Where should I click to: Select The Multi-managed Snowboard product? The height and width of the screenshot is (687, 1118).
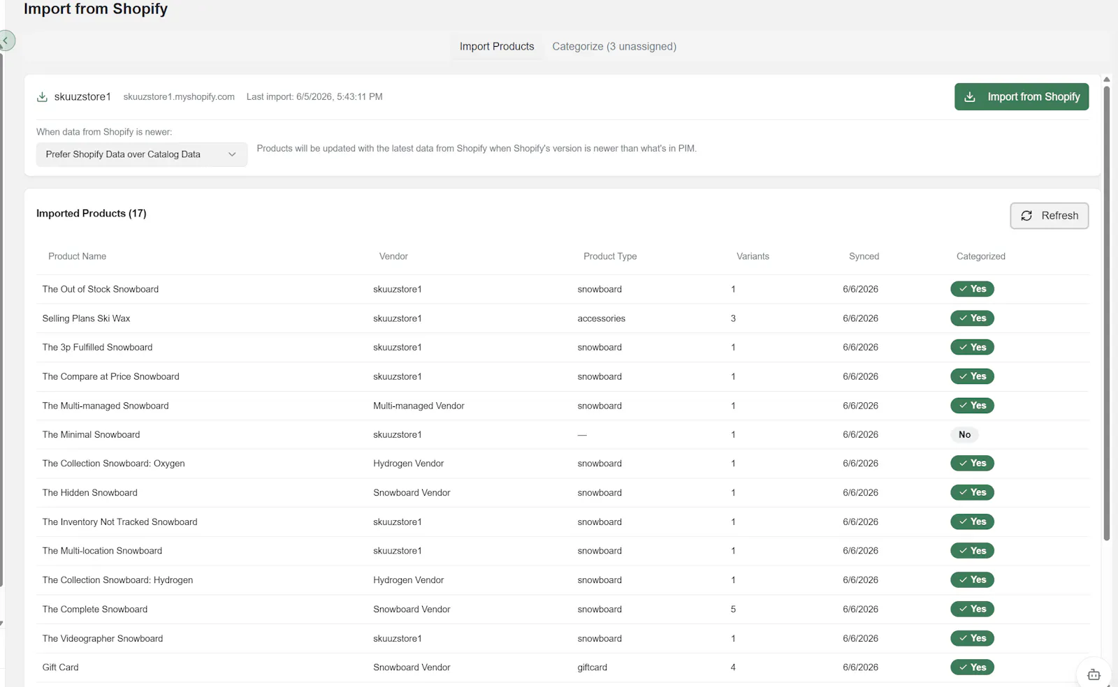click(106, 406)
